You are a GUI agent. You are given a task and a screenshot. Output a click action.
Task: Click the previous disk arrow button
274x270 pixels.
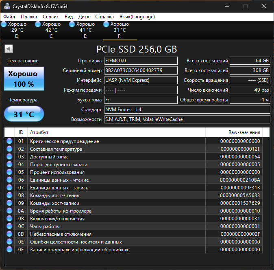[x=9, y=49]
